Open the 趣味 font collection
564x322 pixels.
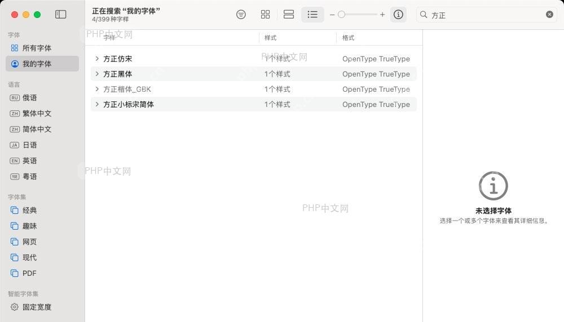tap(42, 226)
